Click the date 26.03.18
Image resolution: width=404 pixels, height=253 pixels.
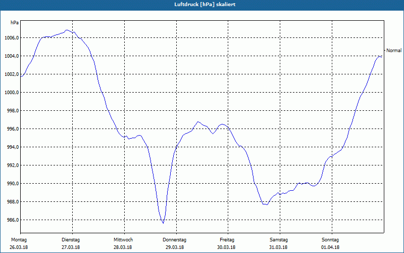(x=19, y=247)
